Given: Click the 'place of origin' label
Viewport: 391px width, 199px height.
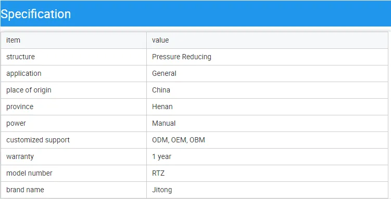Looking at the screenshot, I should [x=29, y=90].
